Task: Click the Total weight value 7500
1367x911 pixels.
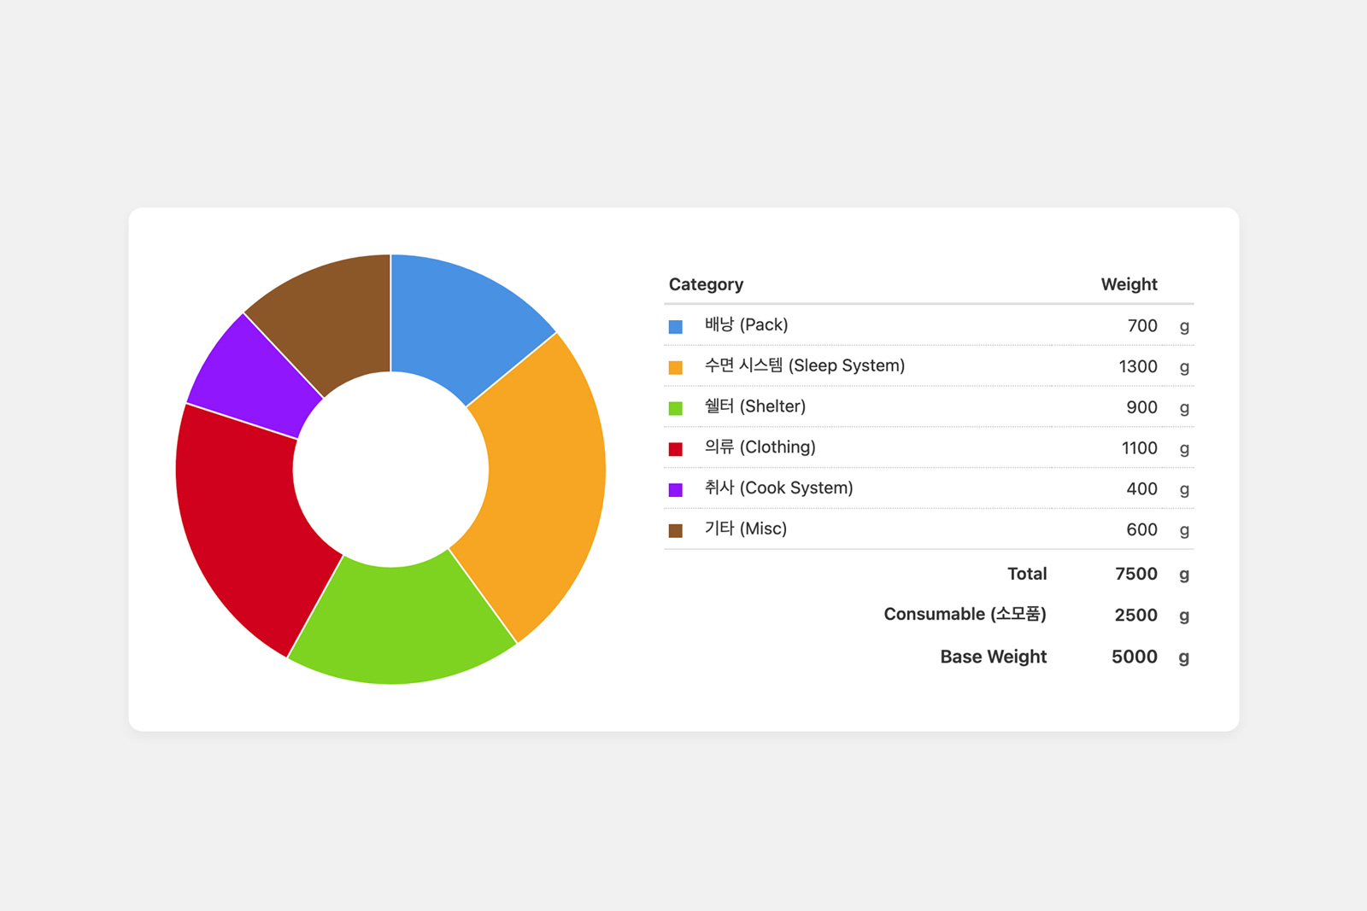Action: pos(1135,575)
